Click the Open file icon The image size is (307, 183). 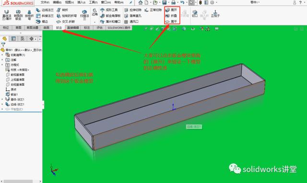[x=155, y=2]
